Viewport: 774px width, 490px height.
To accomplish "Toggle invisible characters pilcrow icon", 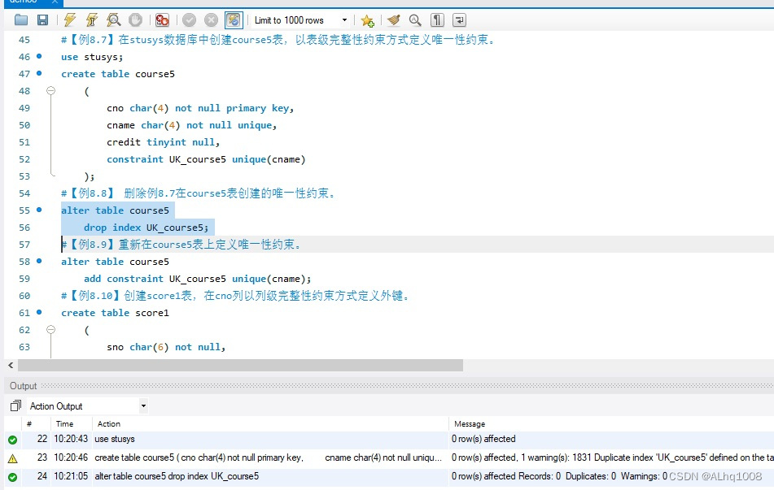I will click(x=437, y=20).
